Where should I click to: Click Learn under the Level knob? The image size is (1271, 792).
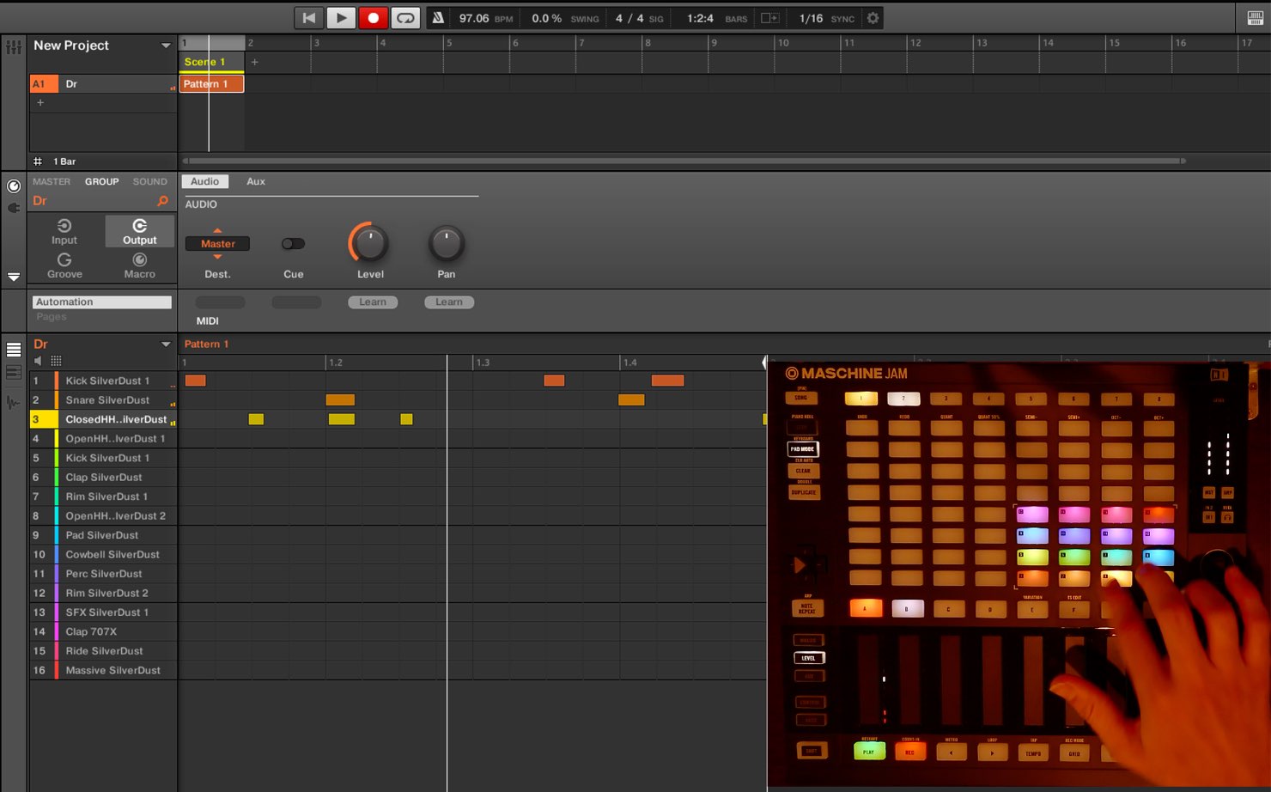(x=373, y=302)
